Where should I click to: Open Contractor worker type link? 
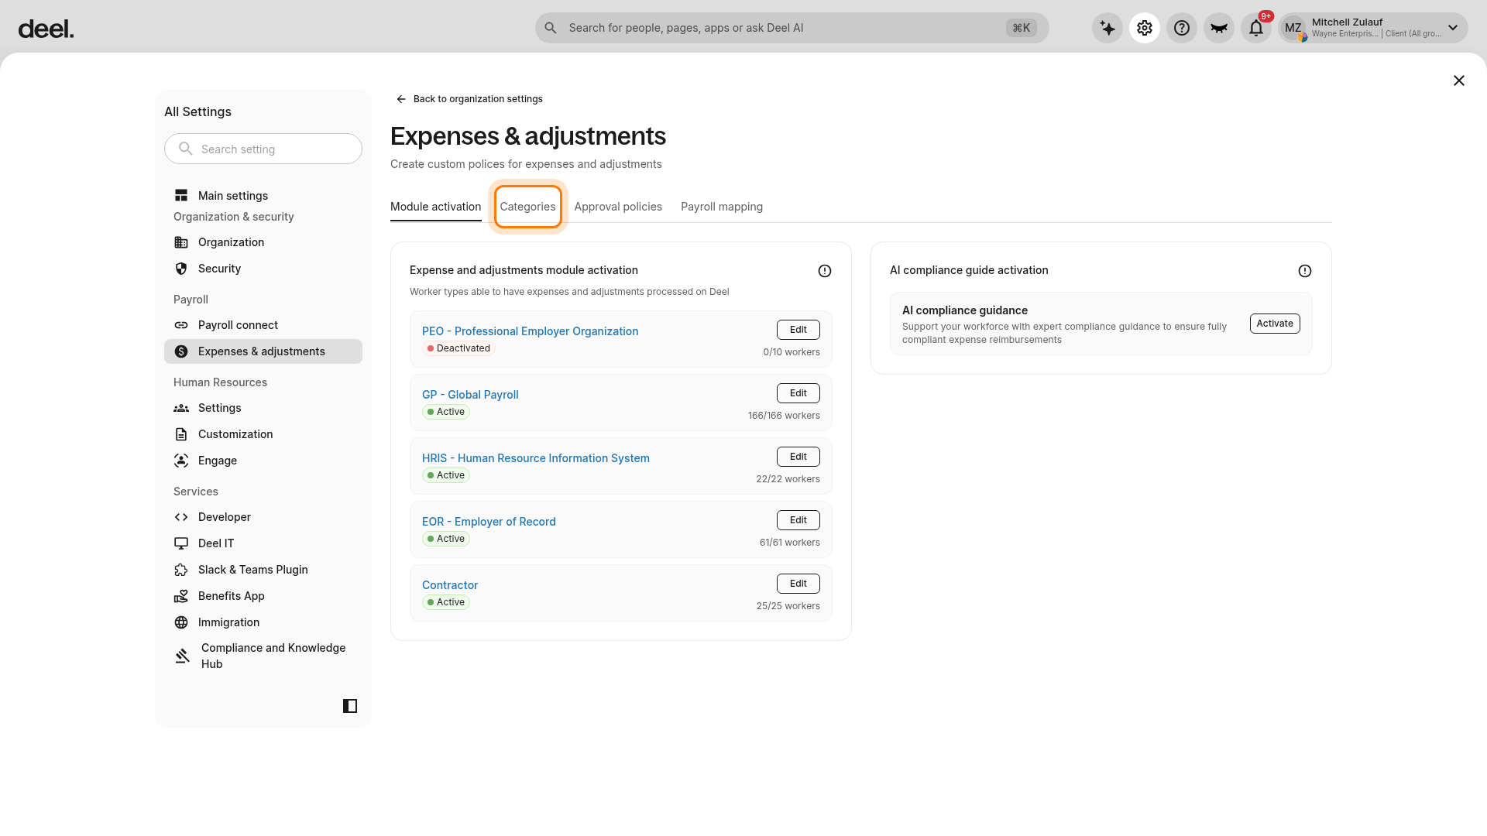point(450,585)
